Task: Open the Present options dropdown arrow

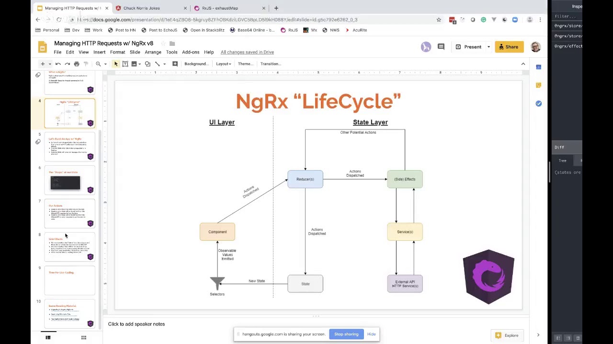Action: click(488, 47)
